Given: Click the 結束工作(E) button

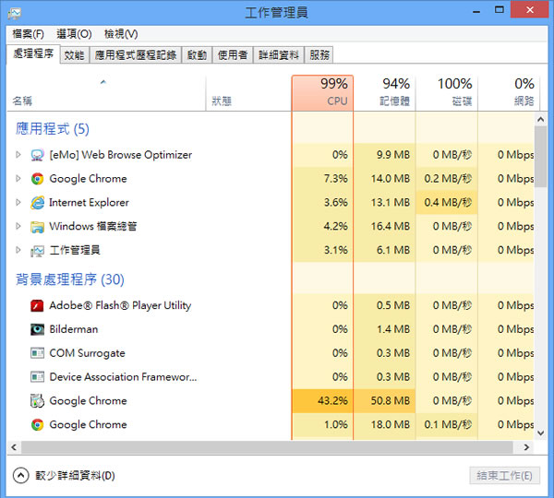Looking at the screenshot, I should click(504, 476).
